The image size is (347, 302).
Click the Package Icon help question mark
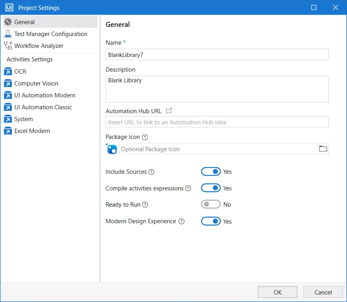pos(145,137)
